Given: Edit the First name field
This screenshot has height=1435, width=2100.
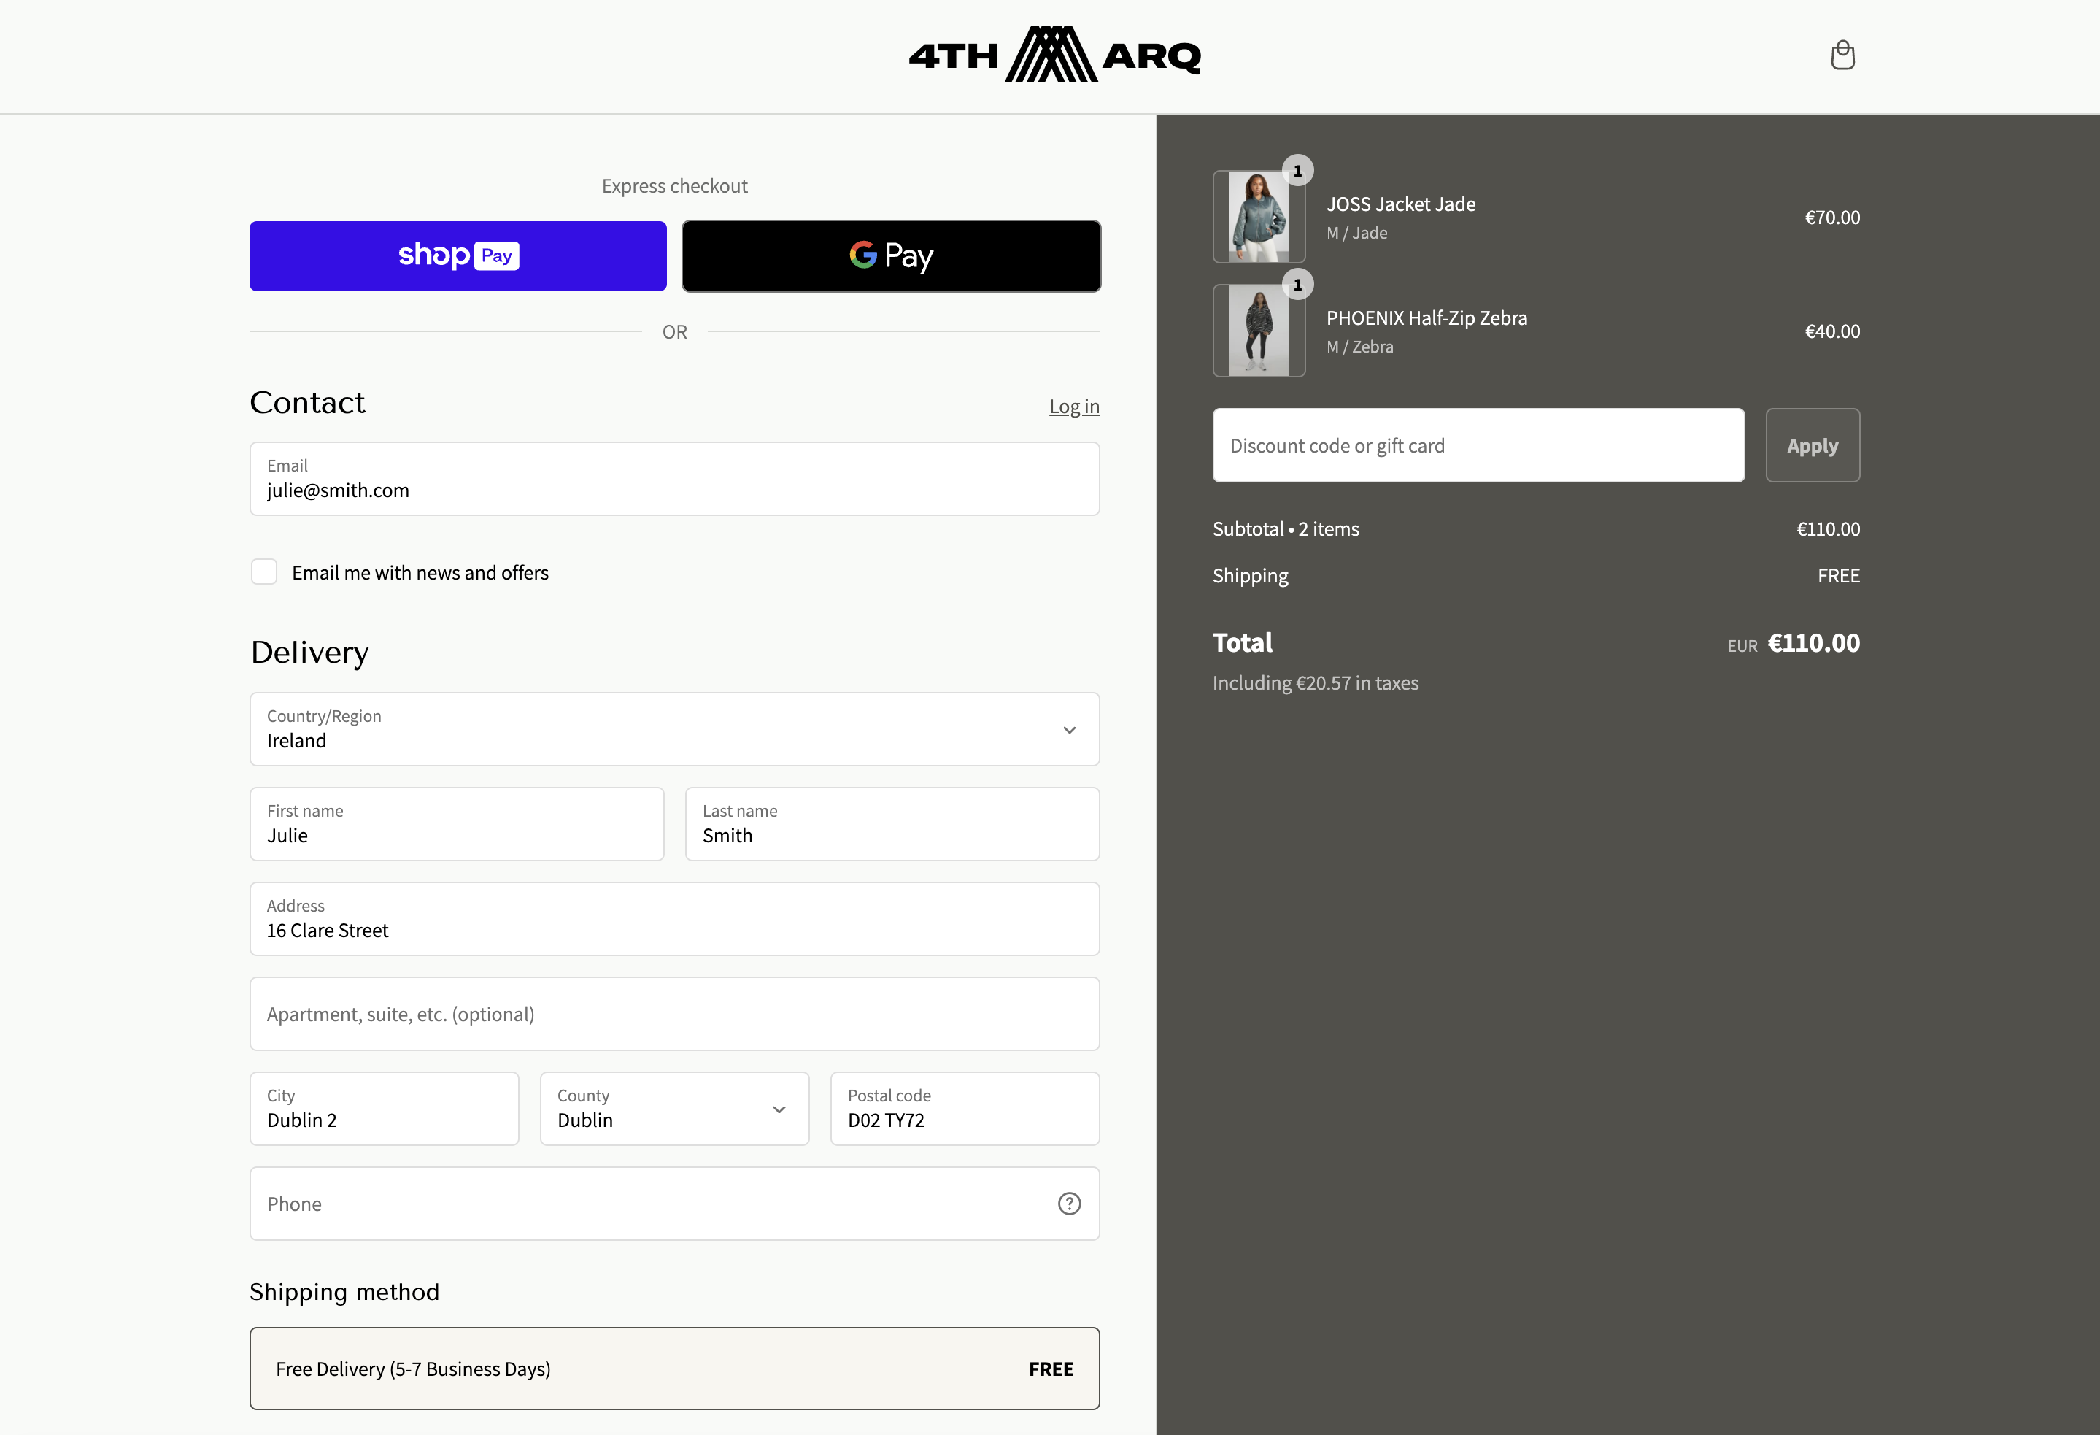Looking at the screenshot, I should [x=456, y=824].
